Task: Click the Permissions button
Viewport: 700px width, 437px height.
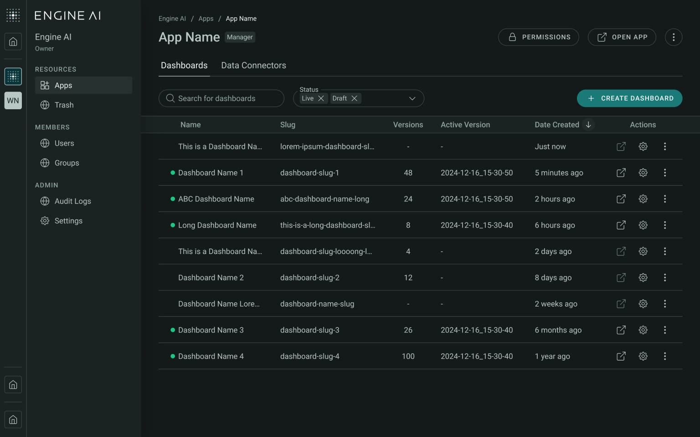Action: point(539,37)
